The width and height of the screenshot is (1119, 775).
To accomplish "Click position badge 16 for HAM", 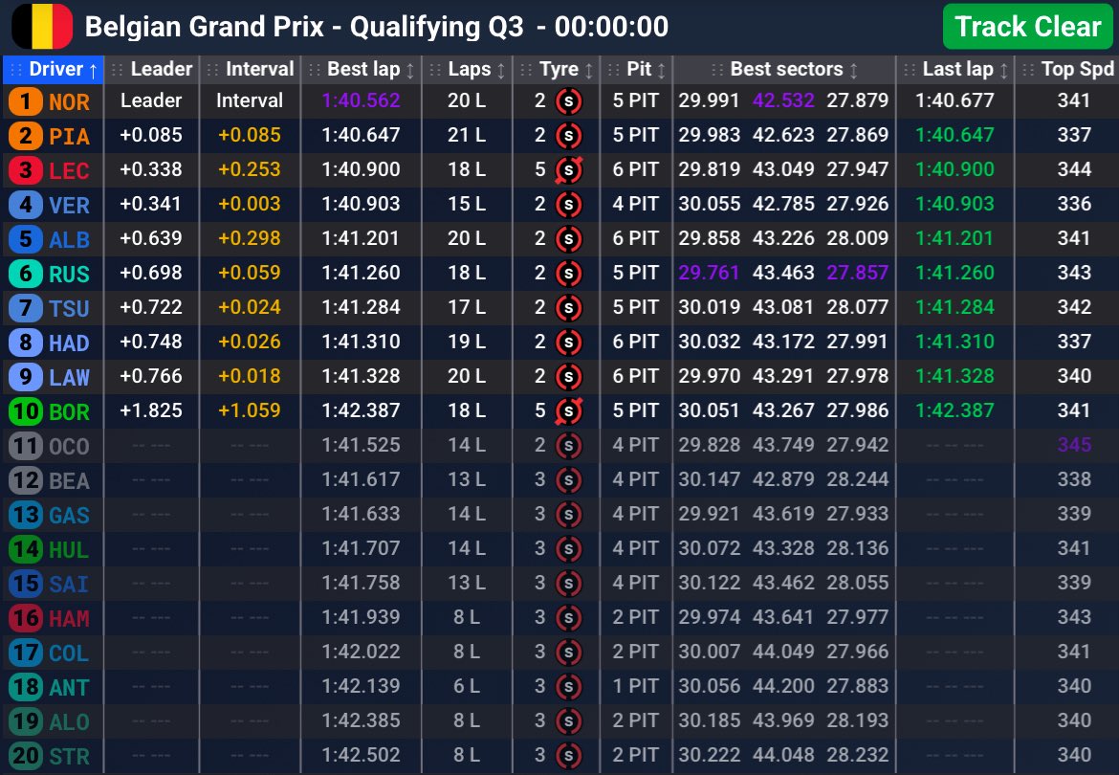I will pos(26,618).
